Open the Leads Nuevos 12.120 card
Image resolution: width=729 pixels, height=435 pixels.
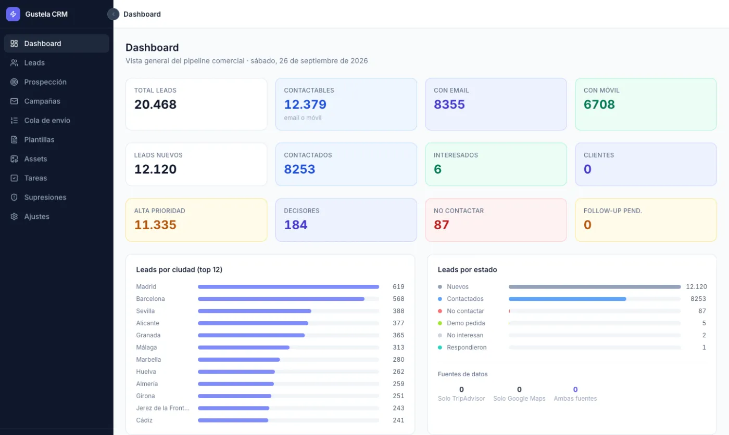196,164
